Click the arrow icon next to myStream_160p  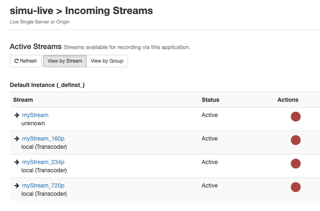pos(17,138)
